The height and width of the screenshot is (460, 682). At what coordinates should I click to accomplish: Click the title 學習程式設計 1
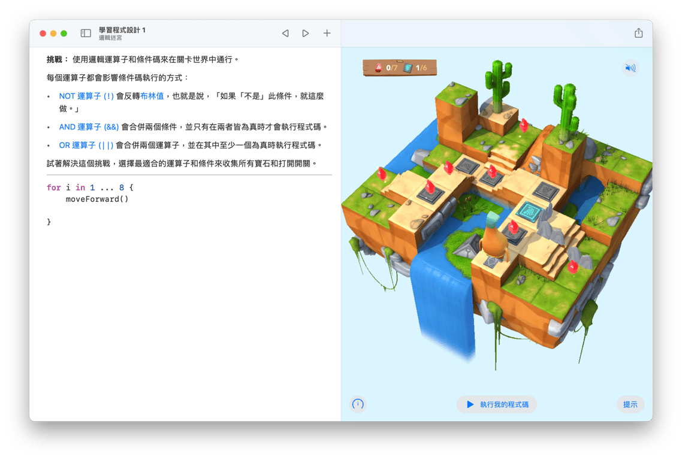point(122,30)
